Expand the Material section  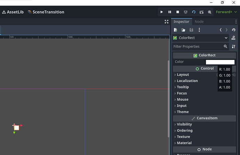pos(184,143)
